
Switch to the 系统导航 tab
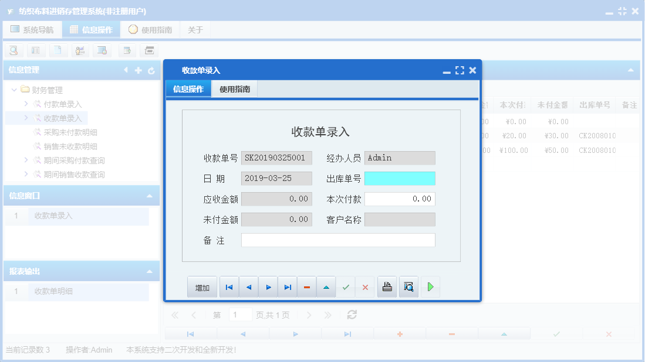[32, 29]
